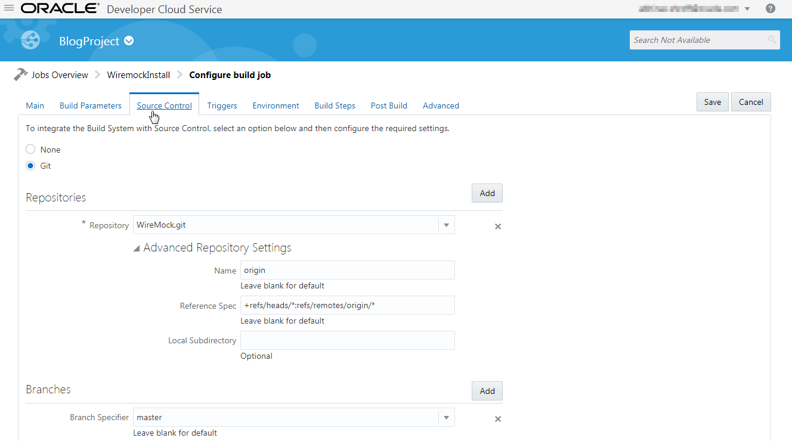This screenshot has width=792, height=441.
Task: Select the None source control option
Action: pos(30,150)
